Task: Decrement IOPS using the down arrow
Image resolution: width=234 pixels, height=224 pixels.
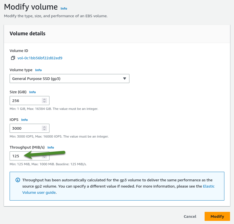Action: coord(44,130)
